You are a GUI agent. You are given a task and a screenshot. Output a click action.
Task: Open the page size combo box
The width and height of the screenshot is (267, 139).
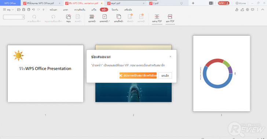coord(14,17)
